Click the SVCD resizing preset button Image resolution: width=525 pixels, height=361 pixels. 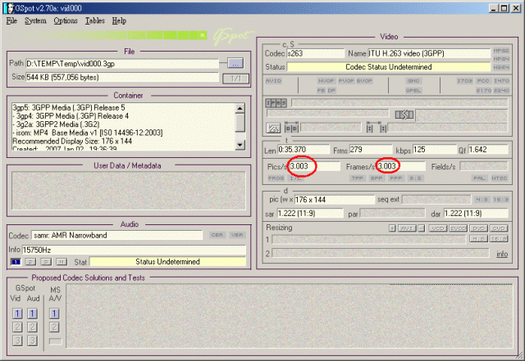[458, 228]
